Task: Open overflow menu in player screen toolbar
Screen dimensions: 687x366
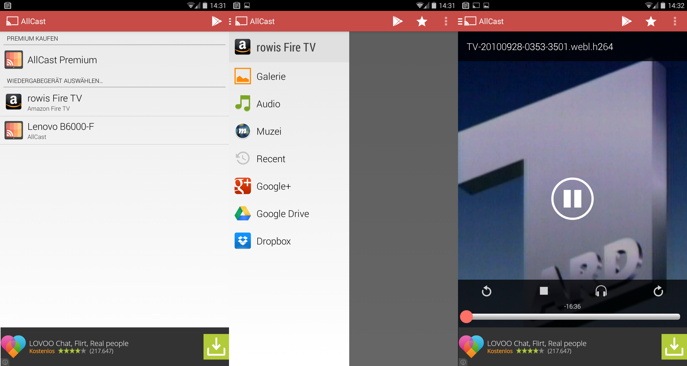Action: 675,21
